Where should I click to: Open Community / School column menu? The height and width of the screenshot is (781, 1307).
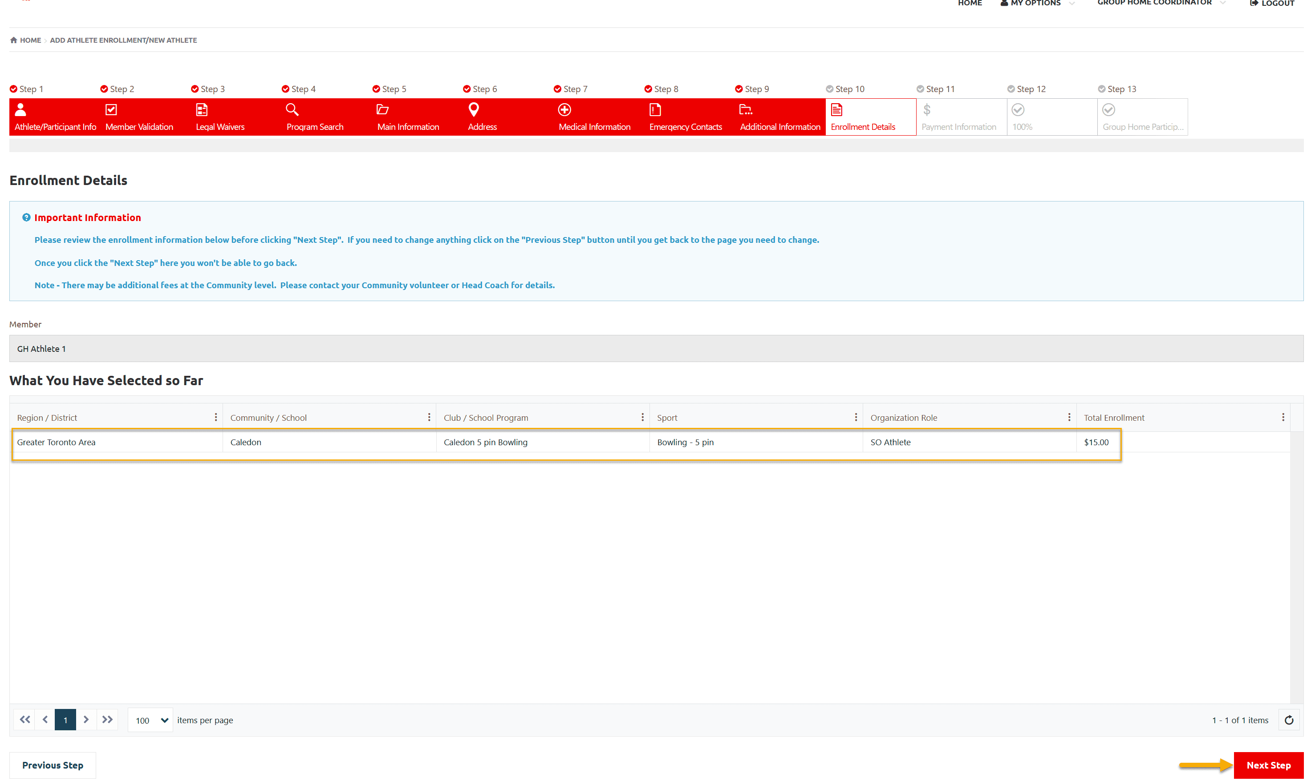pos(429,417)
